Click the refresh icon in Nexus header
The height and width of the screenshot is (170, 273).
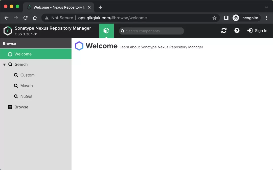[224, 31]
